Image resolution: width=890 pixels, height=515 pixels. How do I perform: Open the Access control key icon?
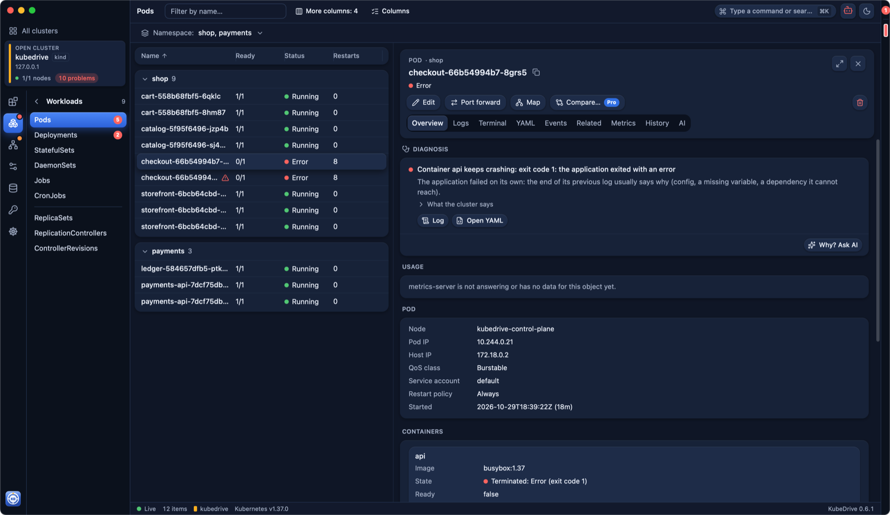(x=13, y=210)
